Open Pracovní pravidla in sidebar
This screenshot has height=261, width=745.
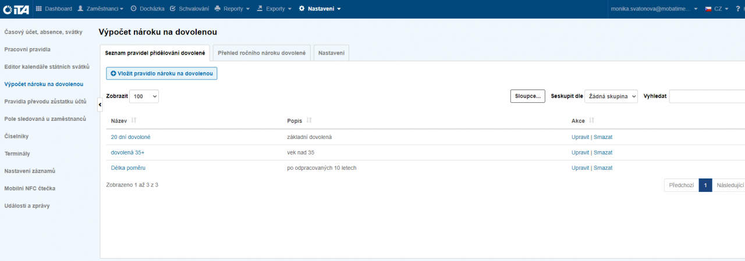pyautogui.click(x=27, y=49)
